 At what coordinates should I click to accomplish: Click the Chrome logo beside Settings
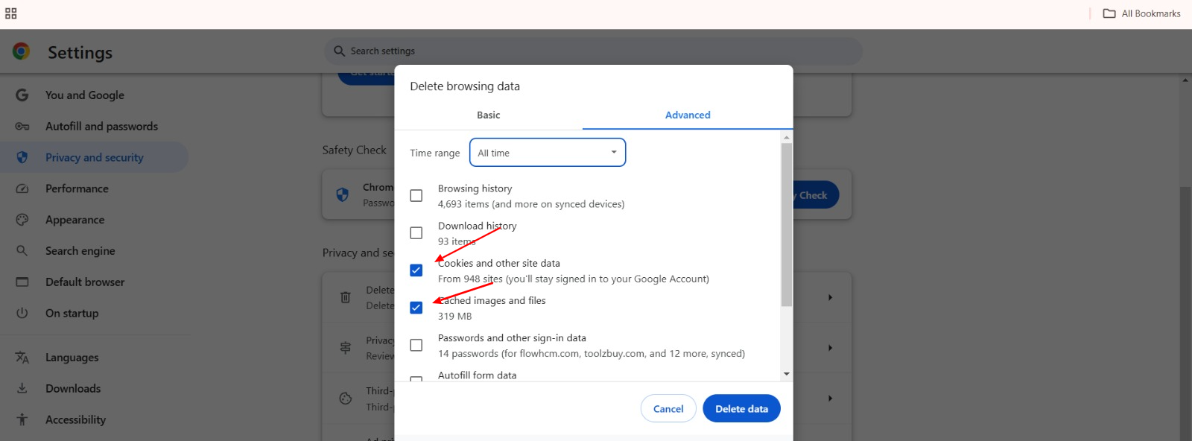point(21,51)
